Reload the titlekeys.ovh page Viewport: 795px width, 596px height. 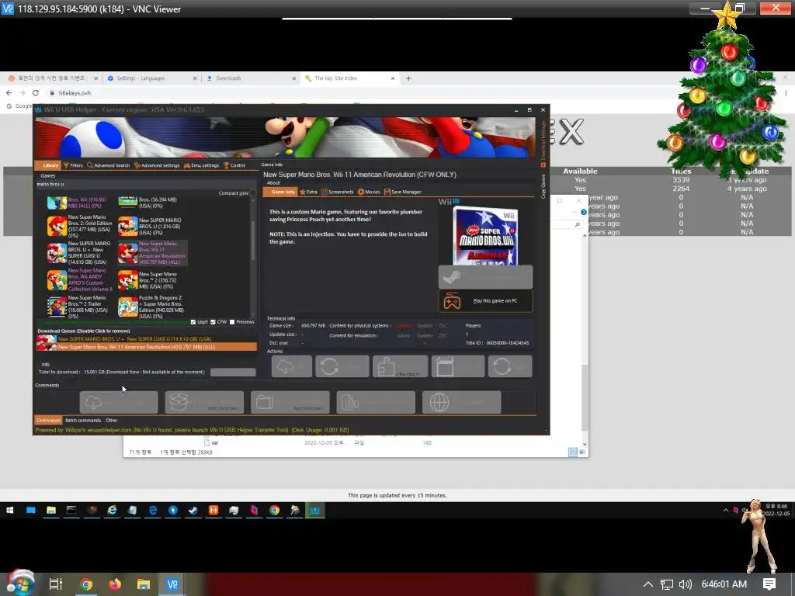36,93
